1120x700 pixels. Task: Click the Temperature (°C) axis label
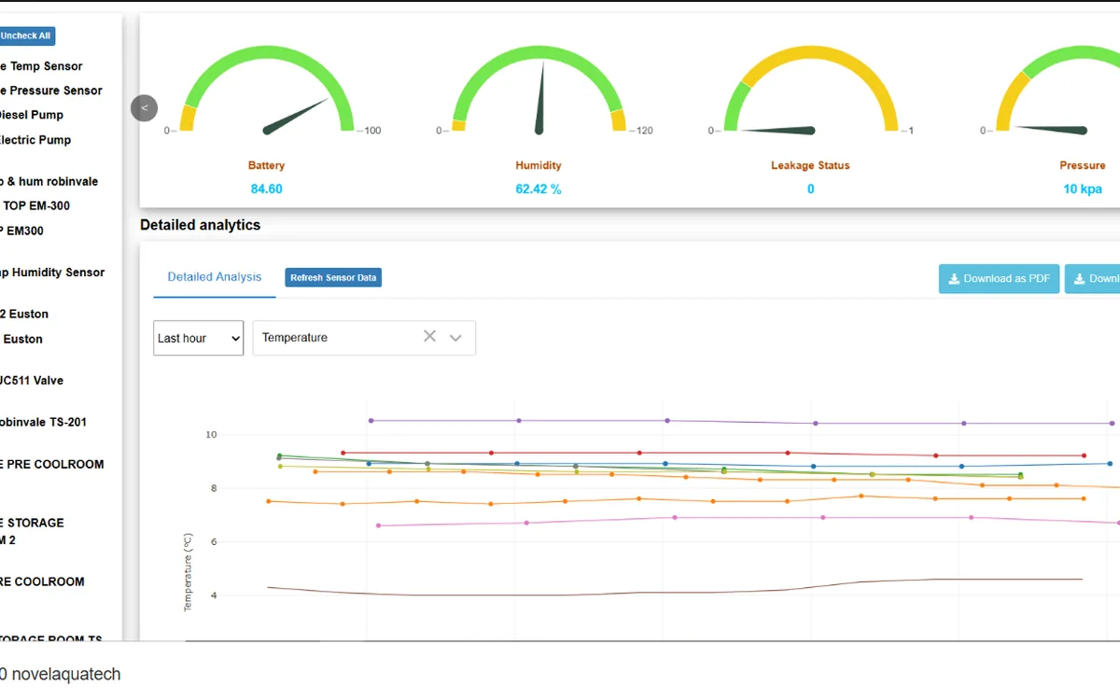coord(188,571)
